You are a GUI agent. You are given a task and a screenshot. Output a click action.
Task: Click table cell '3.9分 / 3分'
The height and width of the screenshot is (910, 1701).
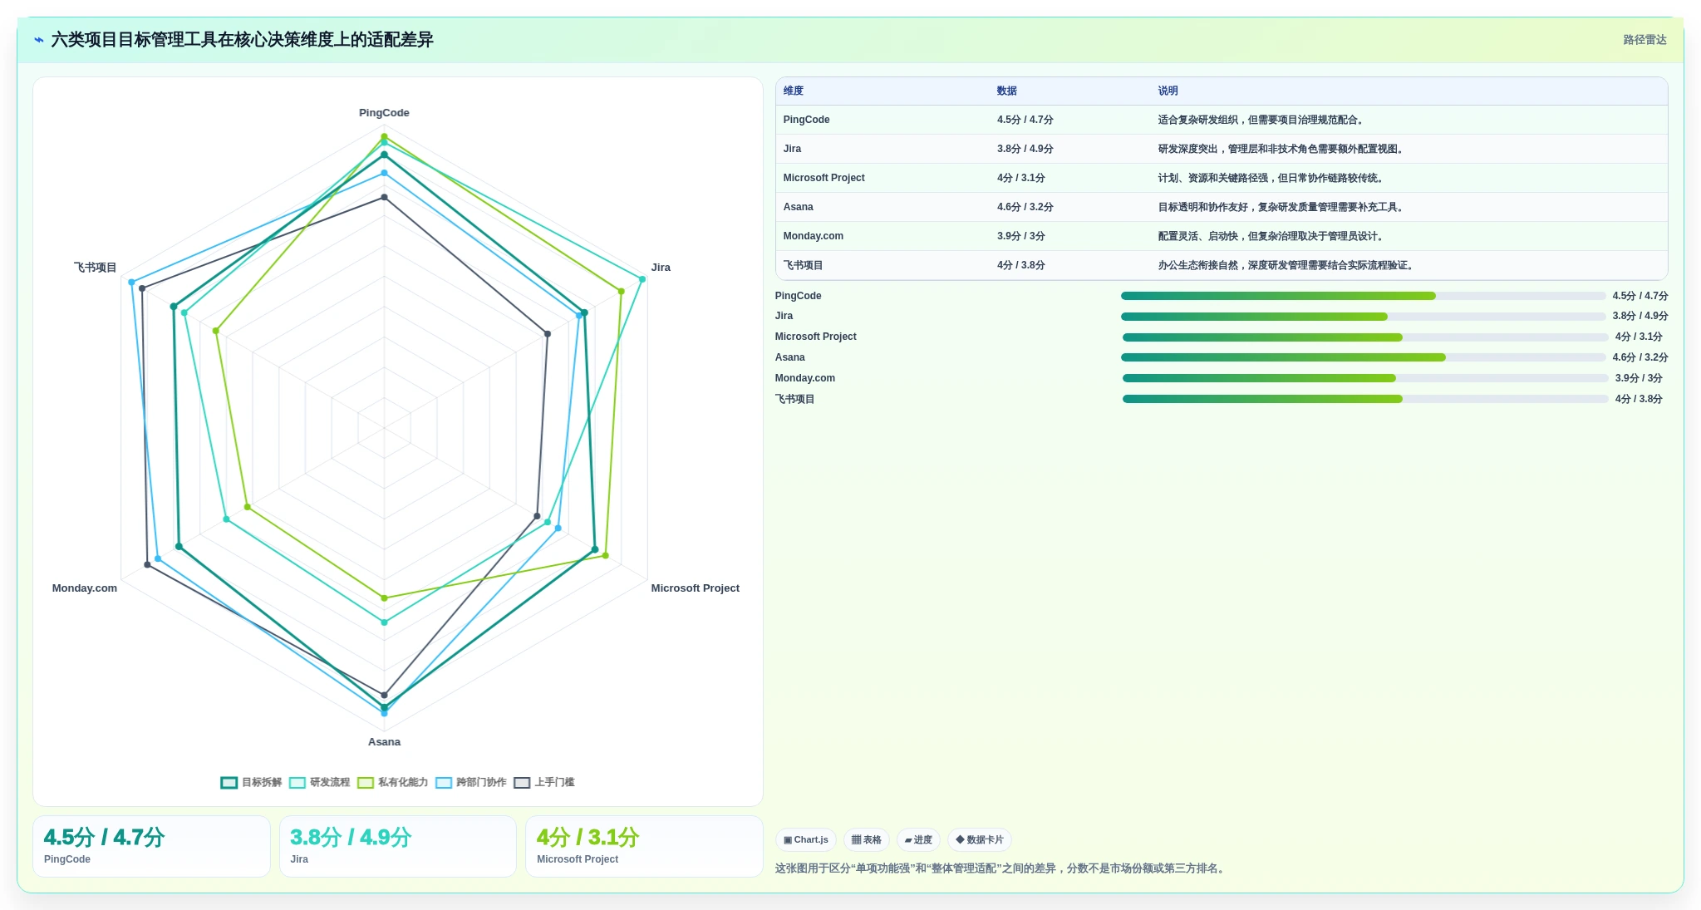1020,236
